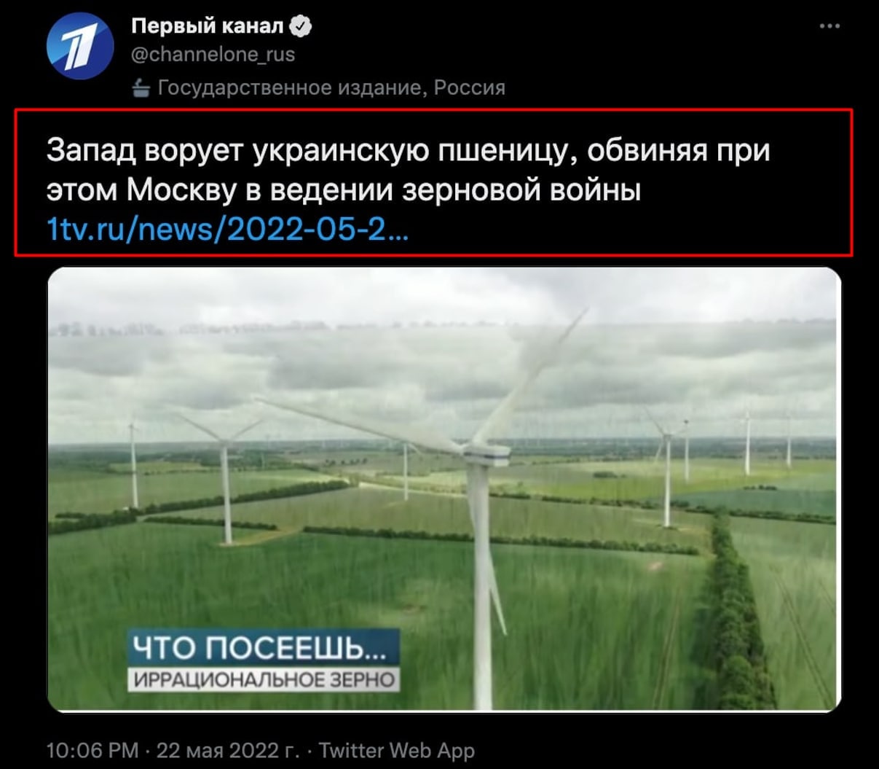Click the state-affiliated media podium icon

tap(141, 88)
